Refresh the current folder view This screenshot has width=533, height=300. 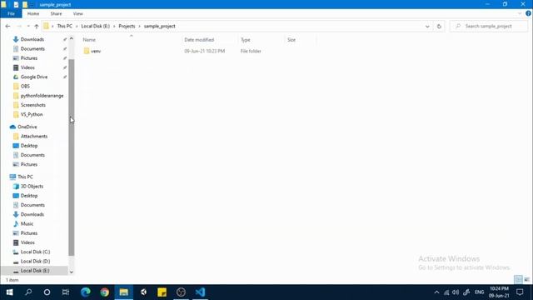point(439,26)
